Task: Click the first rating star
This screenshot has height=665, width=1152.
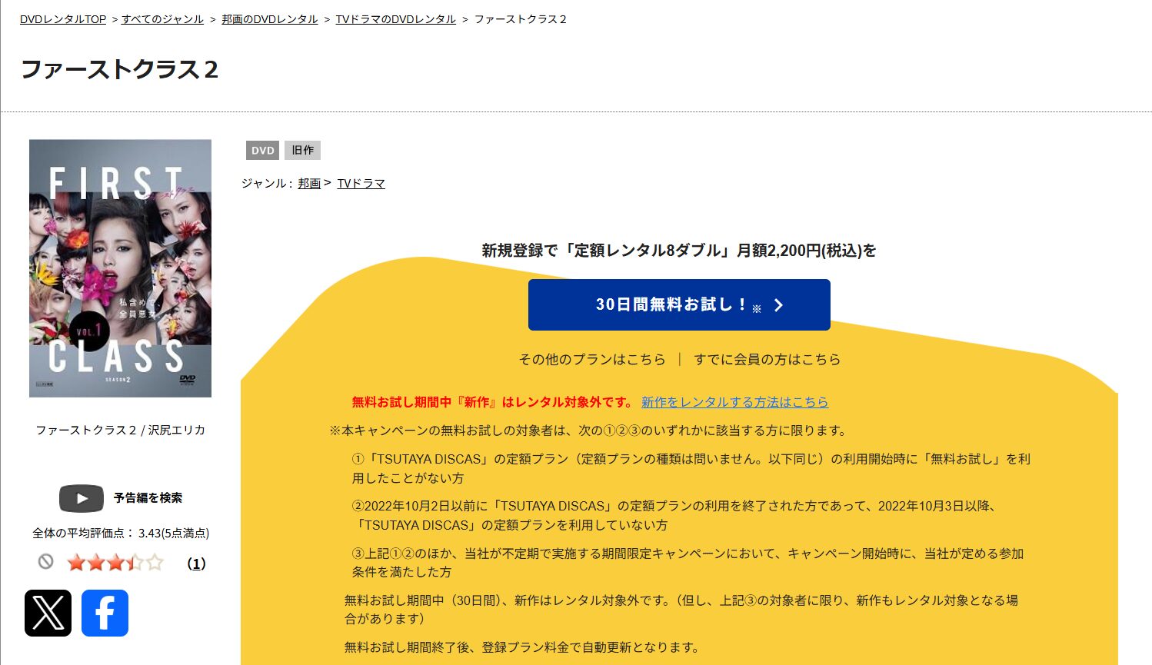Action: pyautogui.click(x=75, y=563)
